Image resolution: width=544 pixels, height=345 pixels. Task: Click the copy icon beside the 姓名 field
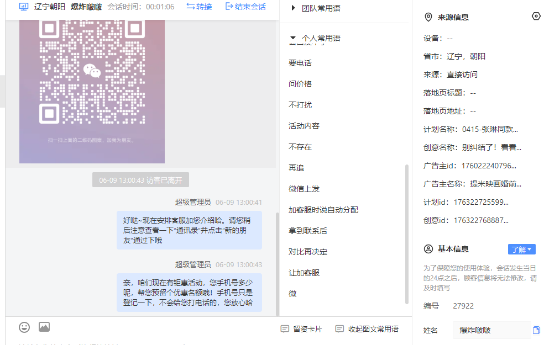click(536, 330)
